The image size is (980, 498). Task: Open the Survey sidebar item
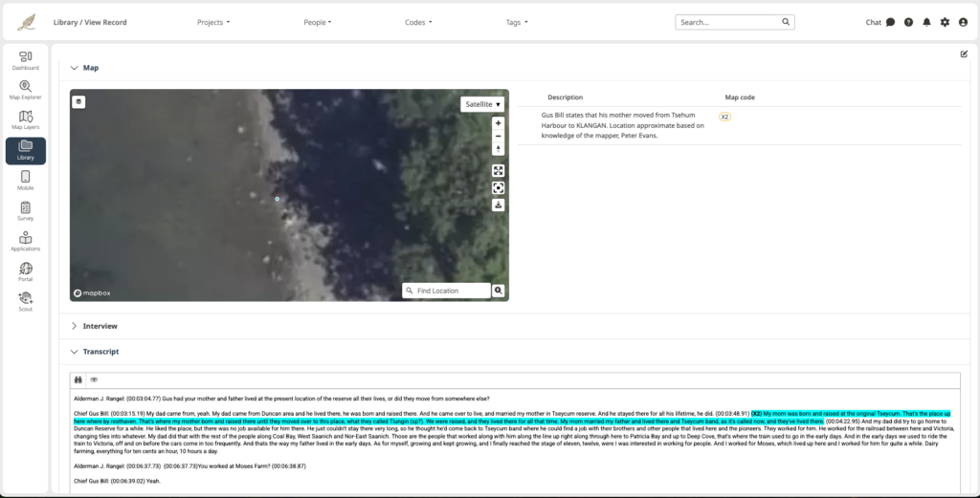pos(26,211)
